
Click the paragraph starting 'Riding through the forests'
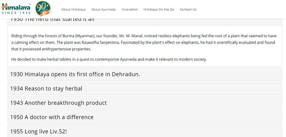pyautogui.click(x=144, y=43)
